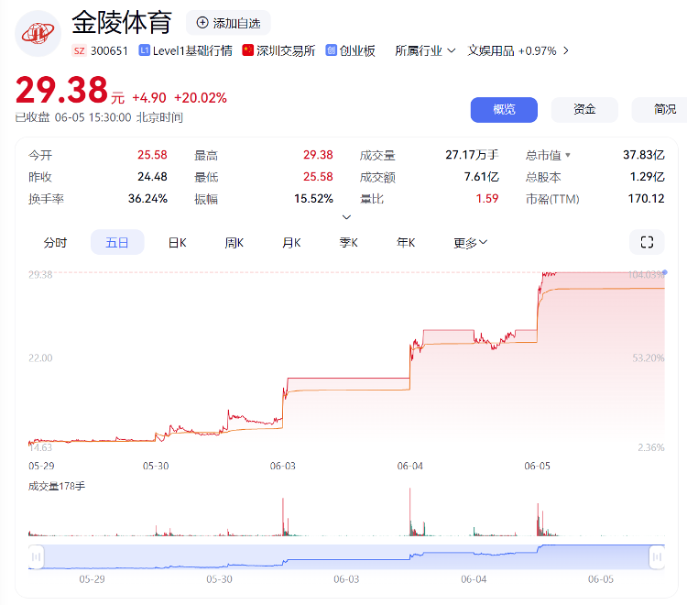
Task: Click stock code 300651
Action: tap(109, 50)
